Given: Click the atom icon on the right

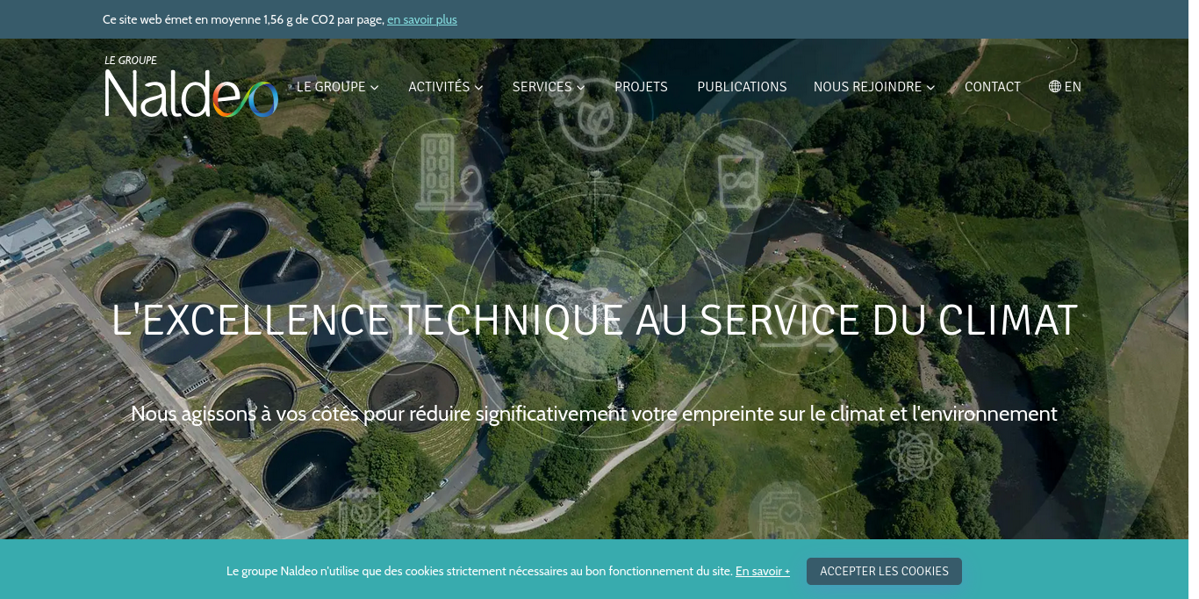Looking at the screenshot, I should tap(915, 456).
